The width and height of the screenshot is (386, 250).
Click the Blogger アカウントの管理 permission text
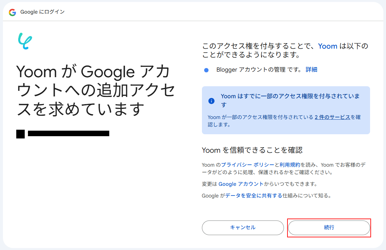pyautogui.click(x=251, y=70)
